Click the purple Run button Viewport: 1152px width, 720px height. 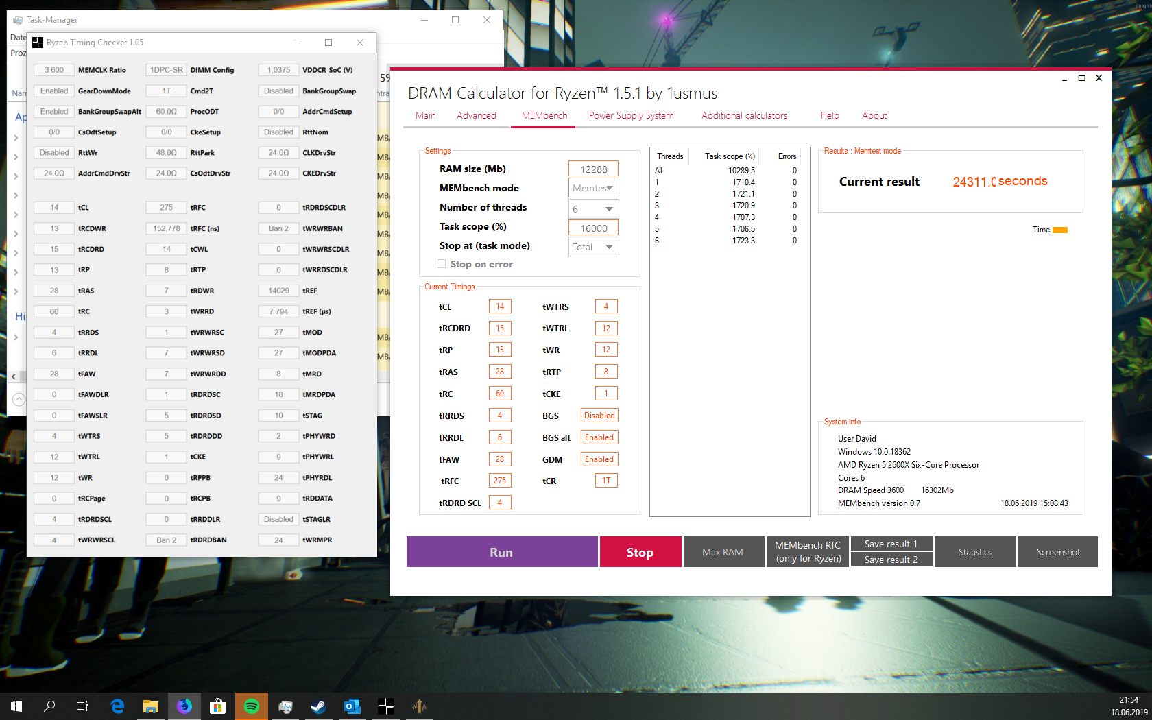pos(502,552)
